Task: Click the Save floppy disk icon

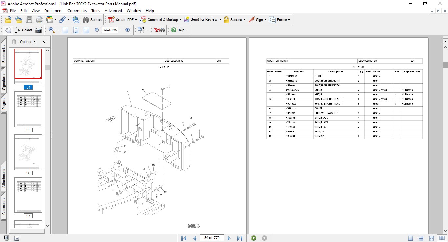Action: click(x=29, y=20)
